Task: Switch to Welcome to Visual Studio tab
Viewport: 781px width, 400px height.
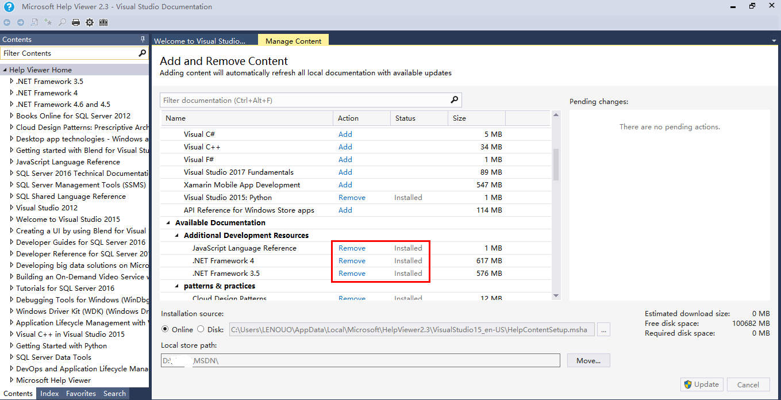Action: pyautogui.click(x=199, y=41)
